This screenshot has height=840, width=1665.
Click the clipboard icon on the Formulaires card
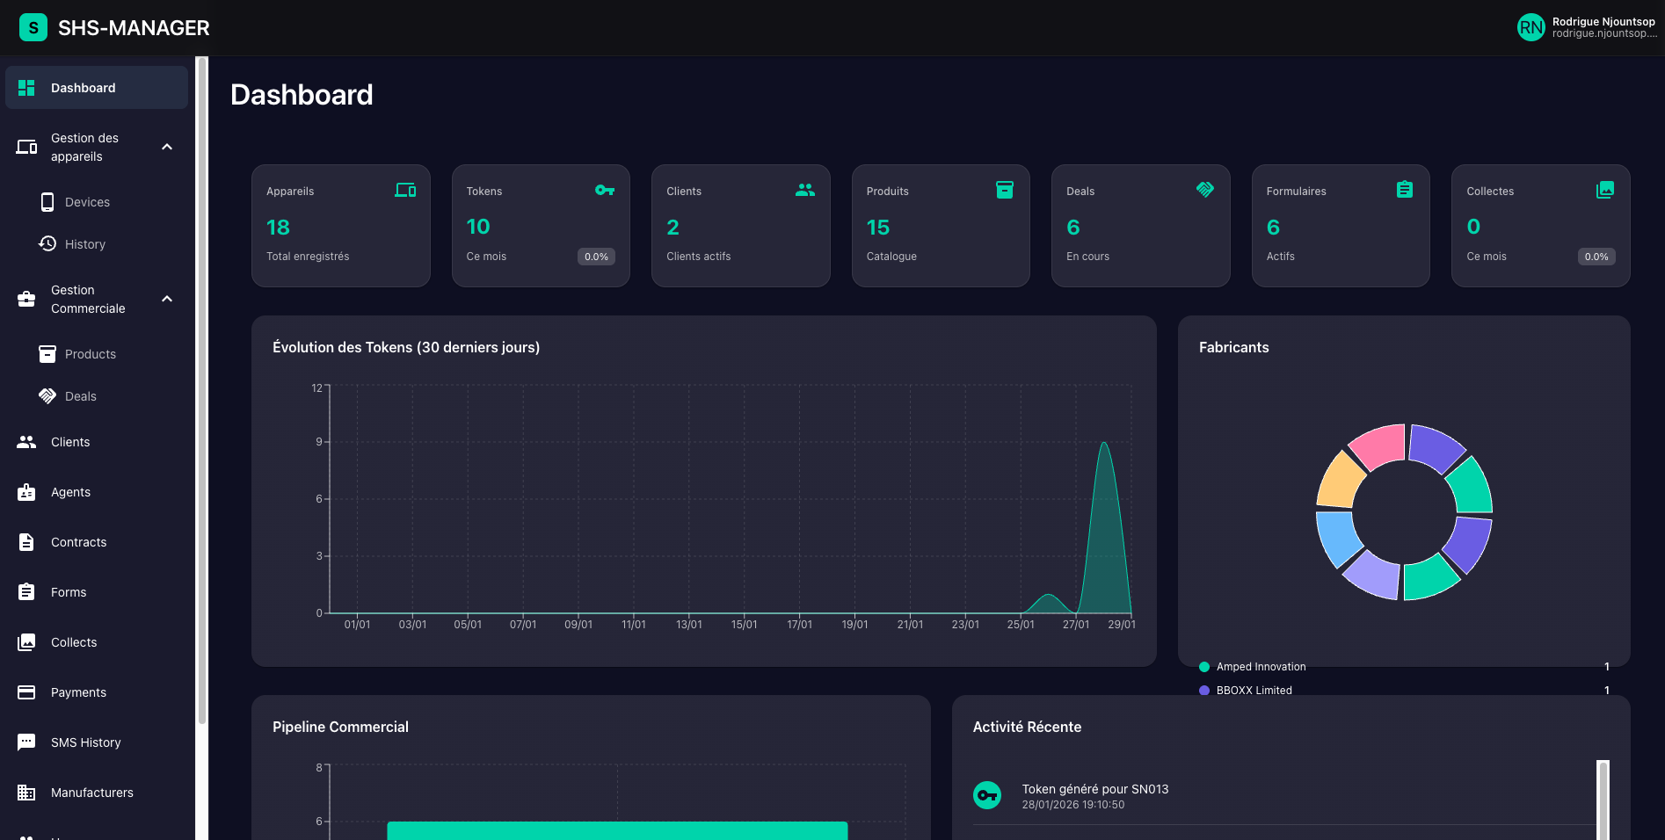(1405, 190)
